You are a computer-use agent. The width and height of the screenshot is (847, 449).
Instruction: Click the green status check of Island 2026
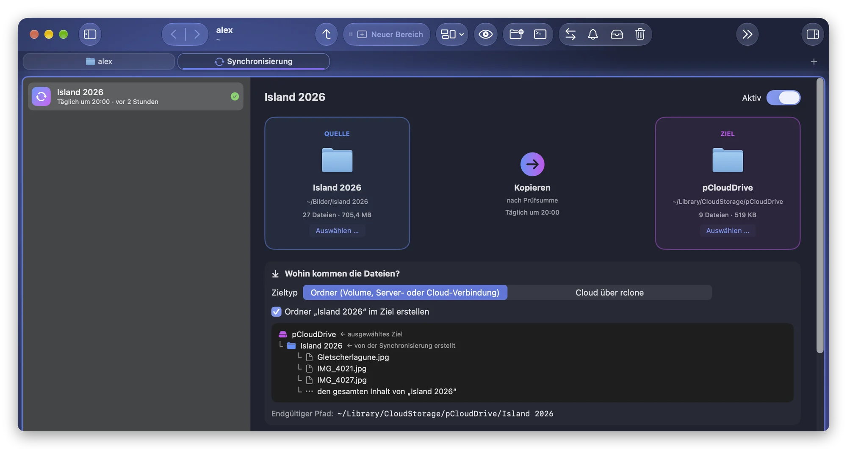pyautogui.click(x=235, y=97)
